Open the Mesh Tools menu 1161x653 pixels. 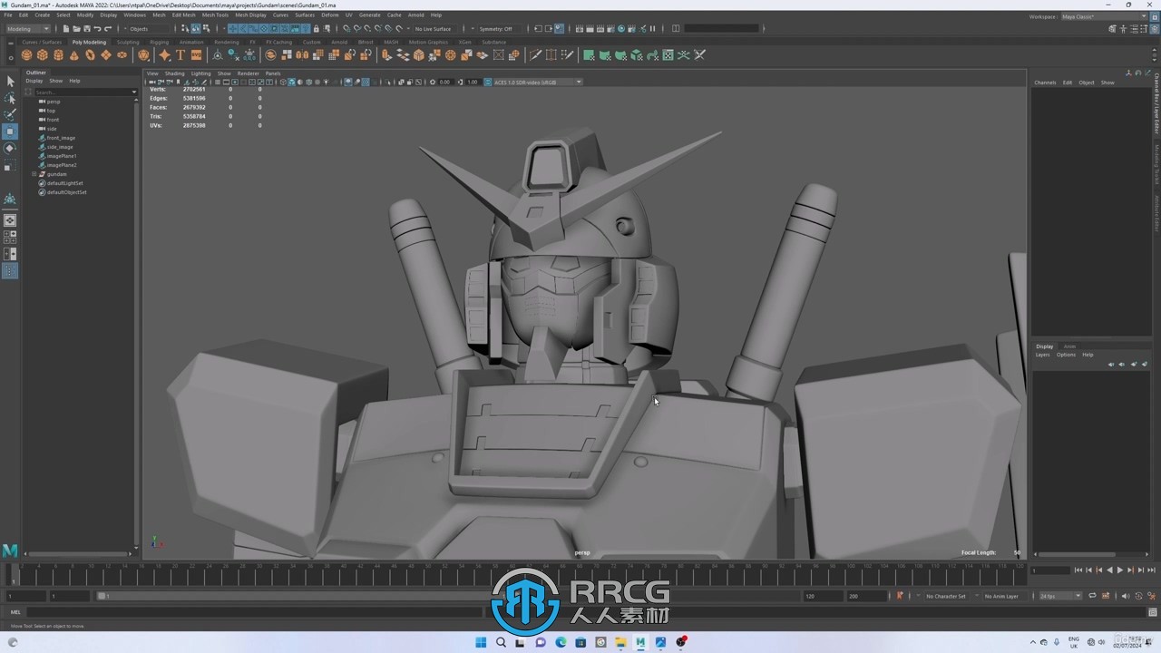(x=215, y=15)
